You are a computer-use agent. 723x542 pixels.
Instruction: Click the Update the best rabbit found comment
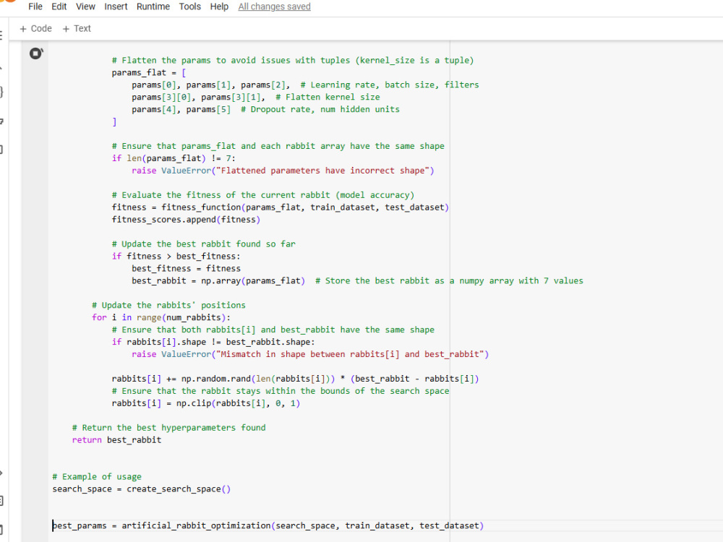click(x=203, y=244)
